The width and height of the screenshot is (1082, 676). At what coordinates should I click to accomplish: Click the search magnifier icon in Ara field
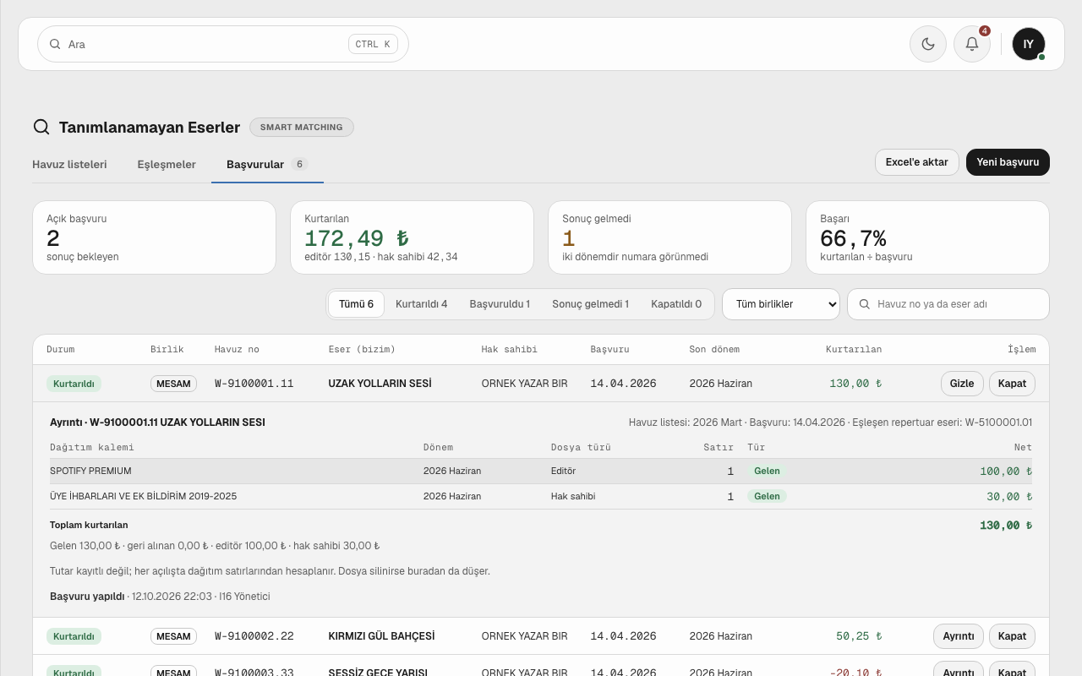(x=55, y=44)
